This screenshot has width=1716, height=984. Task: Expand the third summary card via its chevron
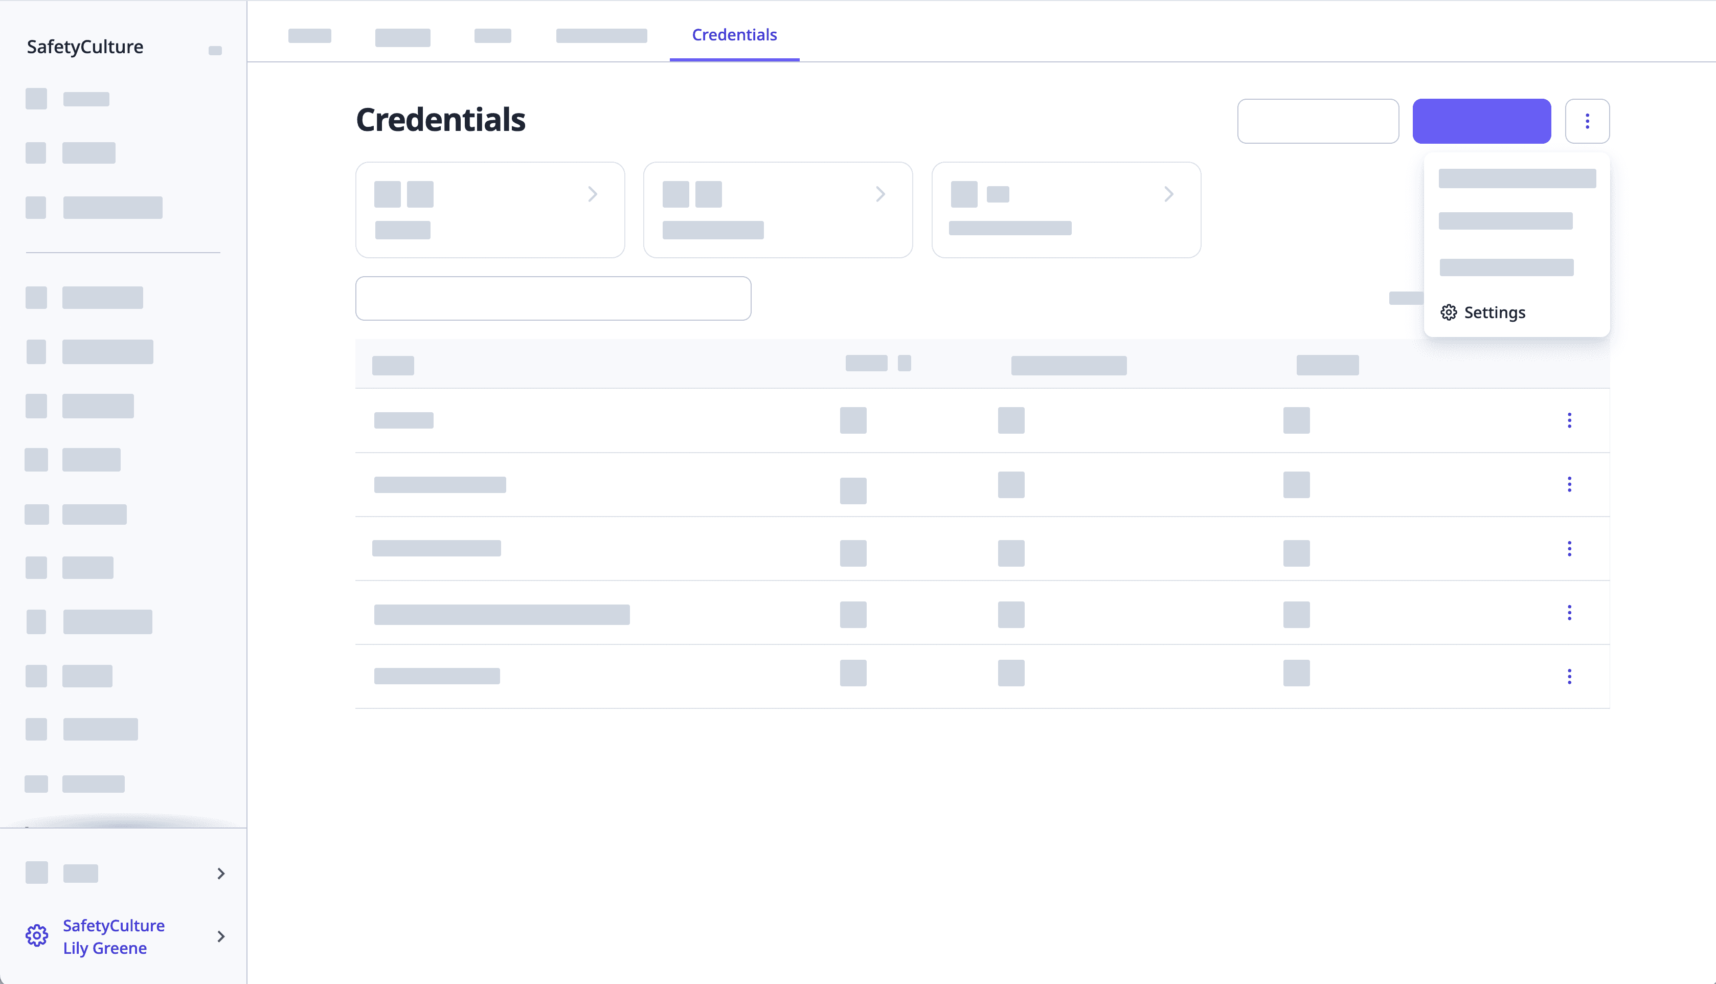(x=1169, y=194)
